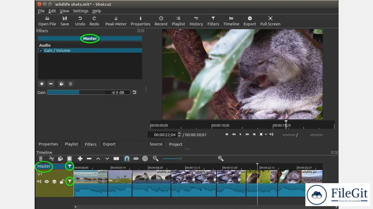Click the player Rewind button

(x=234, y=134)
